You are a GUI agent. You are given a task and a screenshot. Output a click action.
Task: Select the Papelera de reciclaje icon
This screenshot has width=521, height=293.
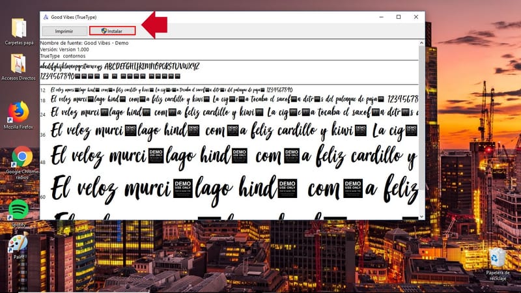tap(498, 264)
